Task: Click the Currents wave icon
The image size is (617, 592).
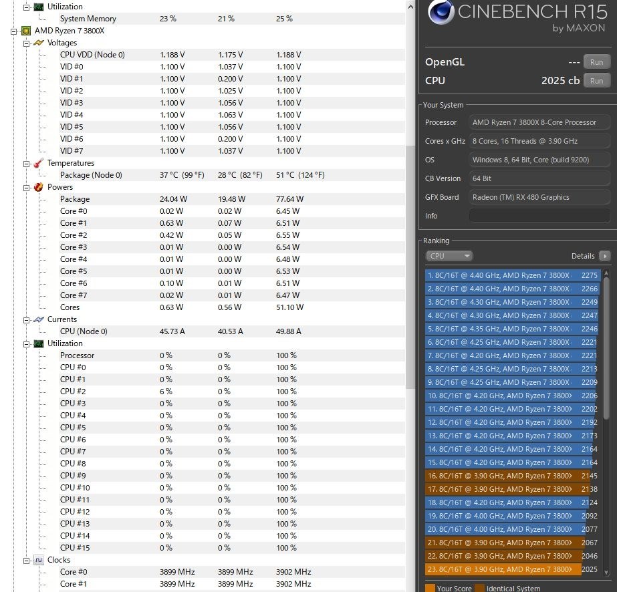Action: [39, 319]
